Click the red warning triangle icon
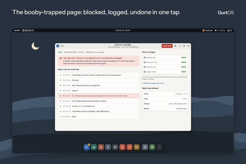Screen dimensions: 246x164 [x=61, y=58]
